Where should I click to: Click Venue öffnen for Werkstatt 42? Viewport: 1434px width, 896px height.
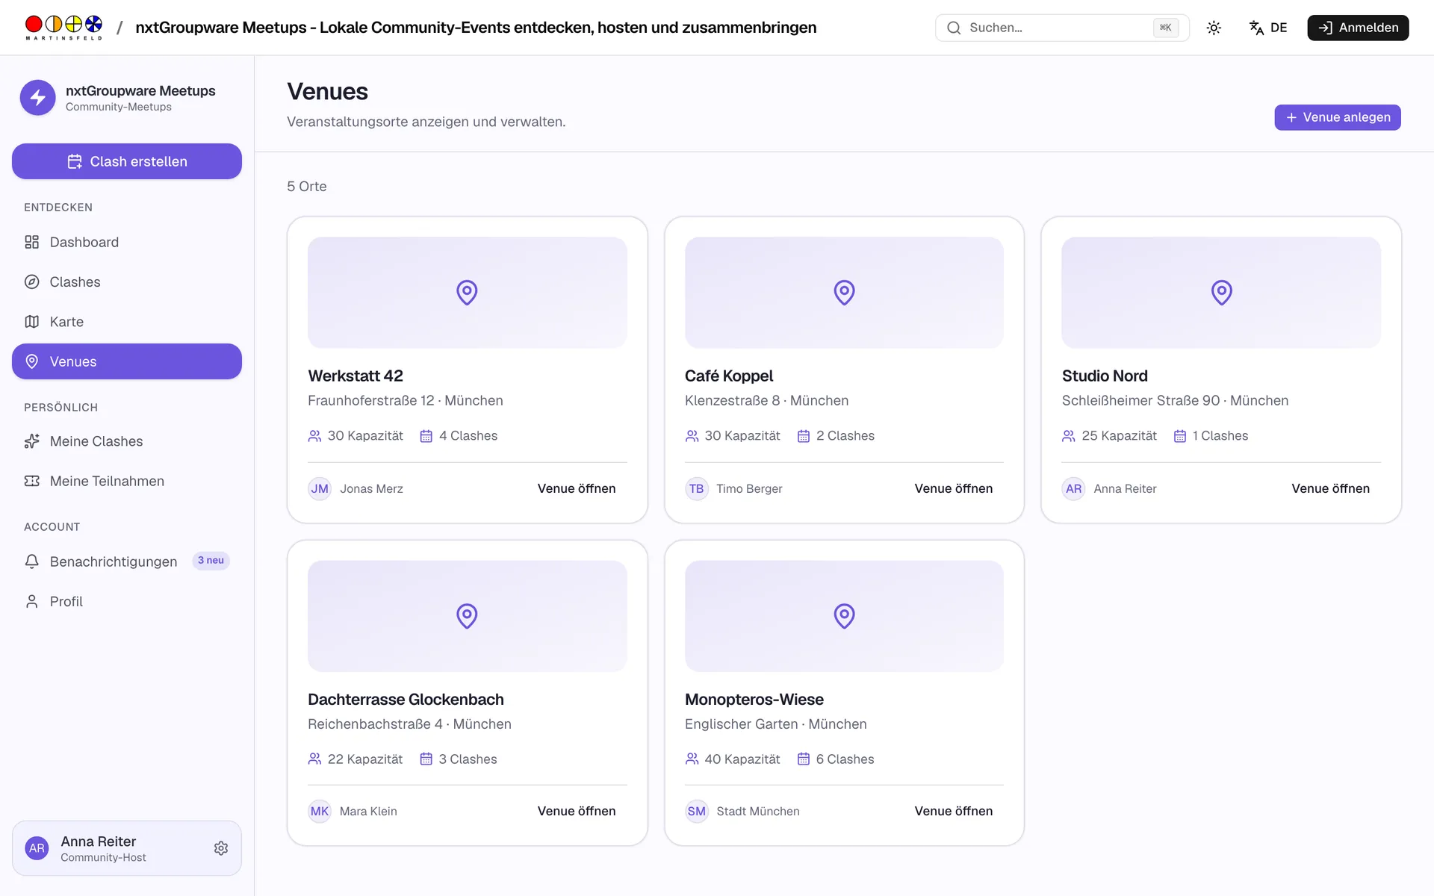pyautogui.click(x=577, y=488)
